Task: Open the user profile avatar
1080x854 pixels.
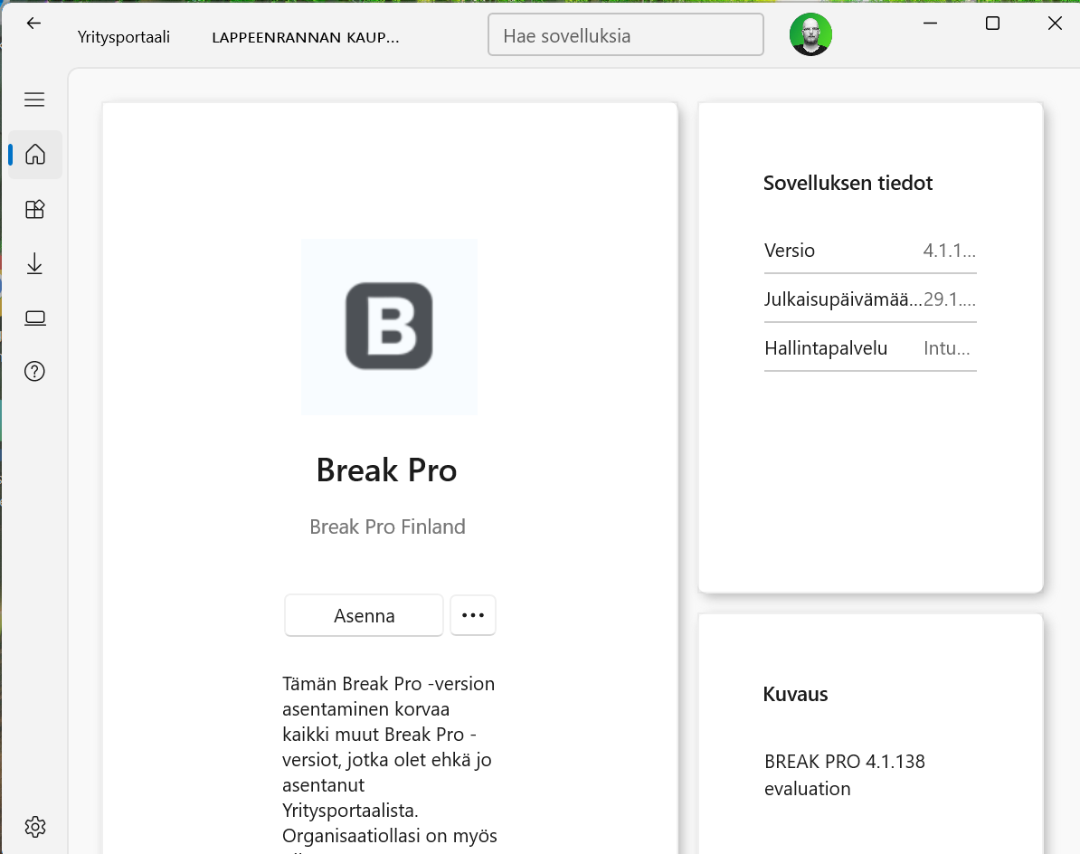Action: tap(810, 34)
